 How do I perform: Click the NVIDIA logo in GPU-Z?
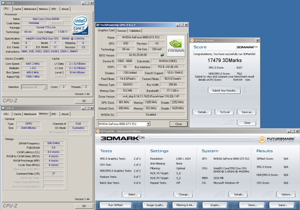176,46
